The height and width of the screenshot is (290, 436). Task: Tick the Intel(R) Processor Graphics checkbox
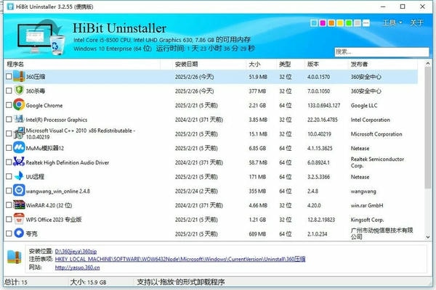click(x=9, y=120)
